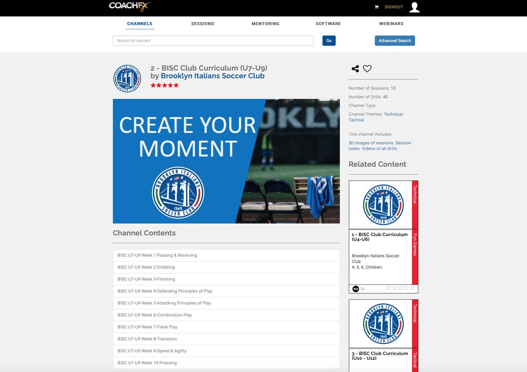Screen dimensions: 527x372
Task: Open Week 10-Pressing session
Action: click(x=226, y=363)
